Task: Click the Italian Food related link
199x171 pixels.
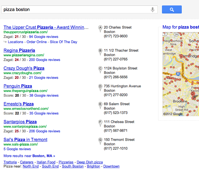Action: click(46, 162)
